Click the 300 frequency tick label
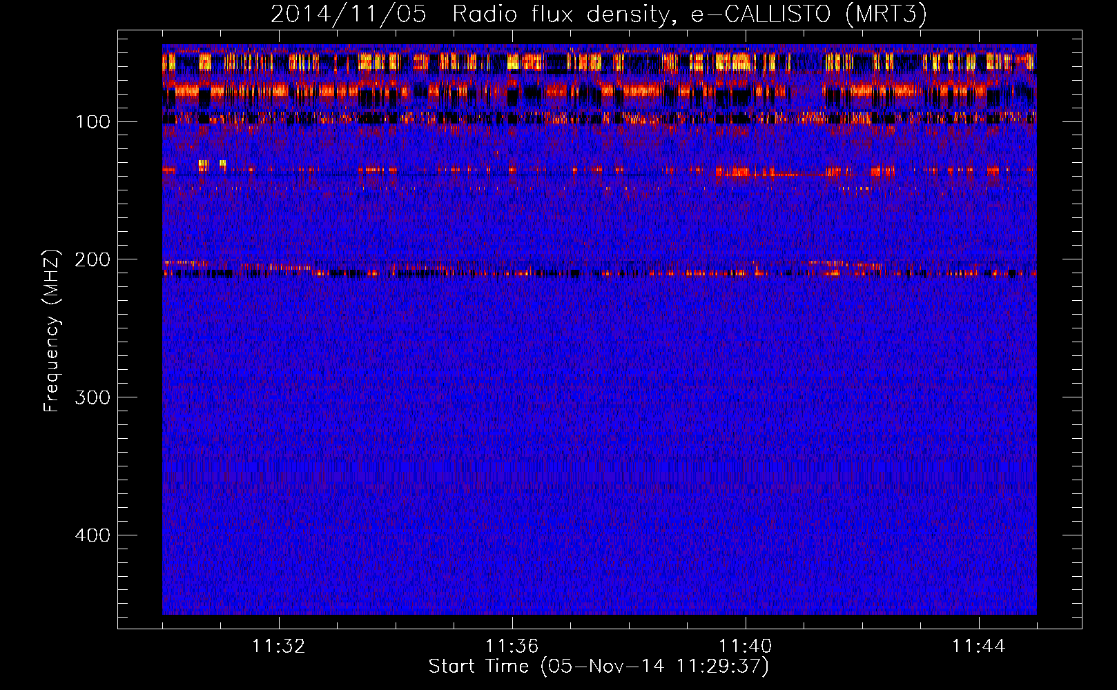1117x690 pixels. pos(91,397)
